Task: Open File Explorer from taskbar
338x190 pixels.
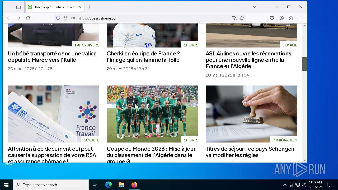Action: (121, 185)
